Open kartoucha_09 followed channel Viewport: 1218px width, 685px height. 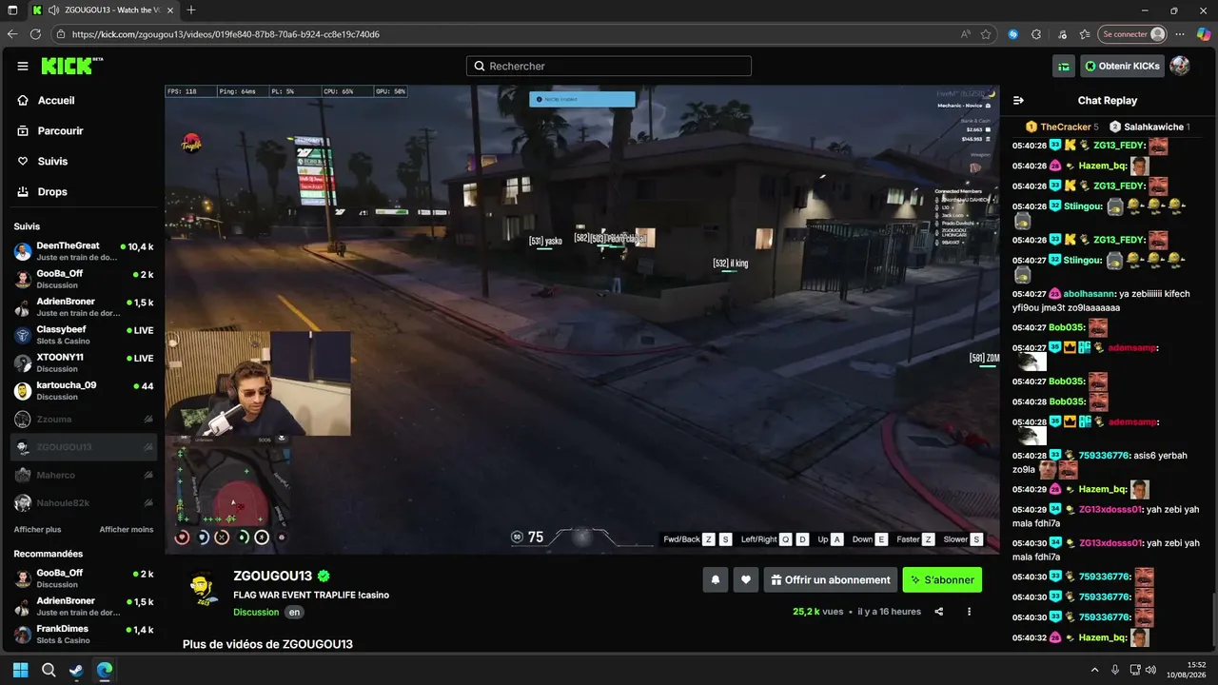[84, 391]
